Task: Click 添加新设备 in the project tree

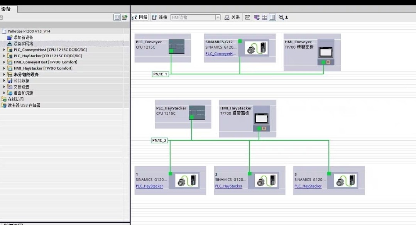Action: click(x=23, y=37)
